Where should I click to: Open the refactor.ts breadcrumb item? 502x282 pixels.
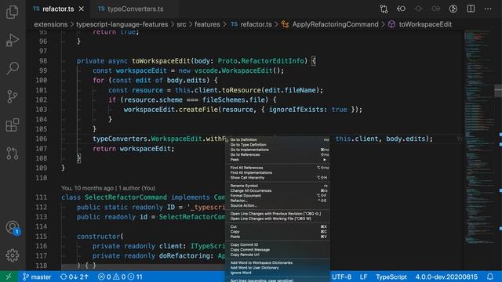pos(251,24)
